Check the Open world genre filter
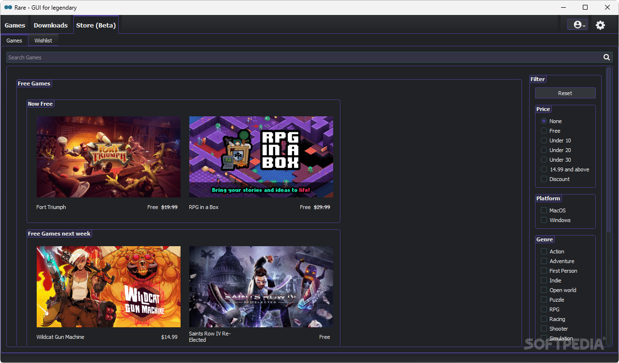This screenshot has width=619, height=363. 544,290
